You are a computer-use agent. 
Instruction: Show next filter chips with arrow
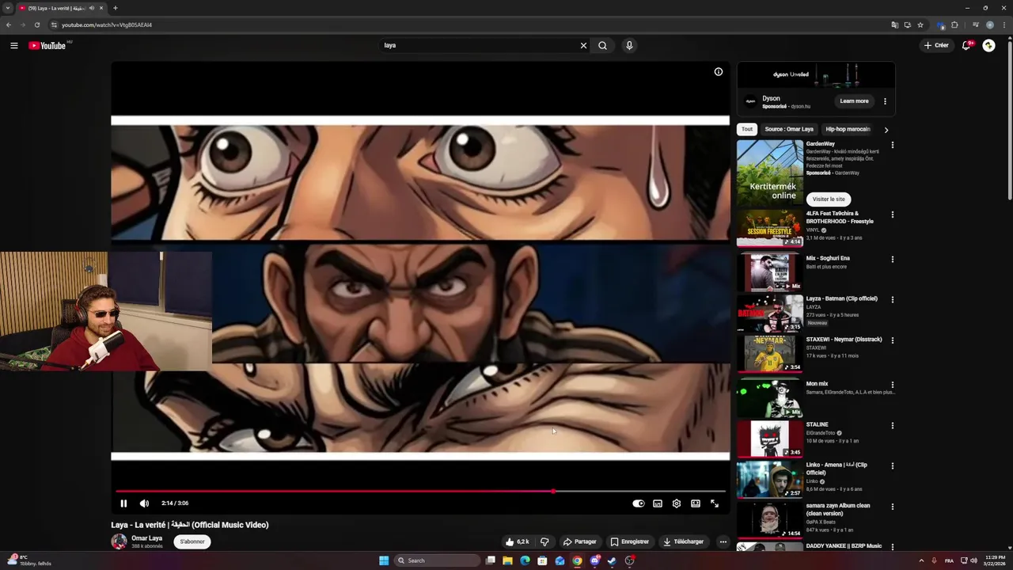pyautogui.click(x=886, y=130)
